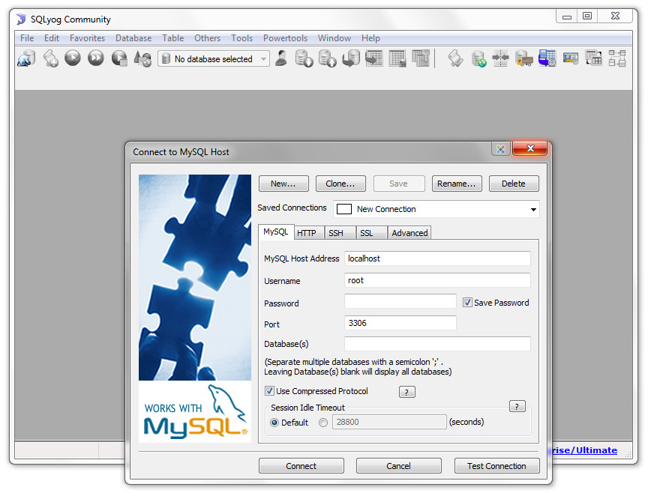Click the Cancel button
The width and height of the screenshot is (651, 493).
(x=398, y=465)
